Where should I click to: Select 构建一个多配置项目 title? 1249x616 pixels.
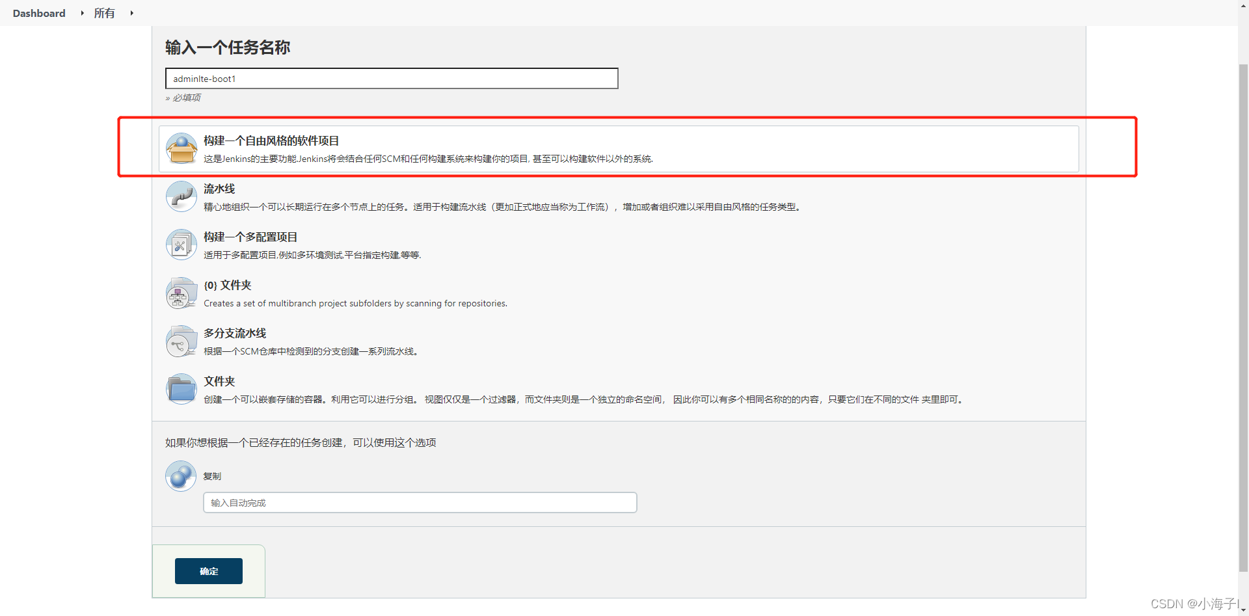[x=250, y=237]
